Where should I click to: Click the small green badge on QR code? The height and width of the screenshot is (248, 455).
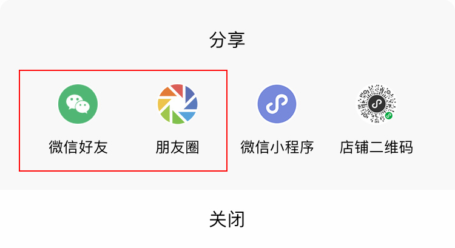388,116
